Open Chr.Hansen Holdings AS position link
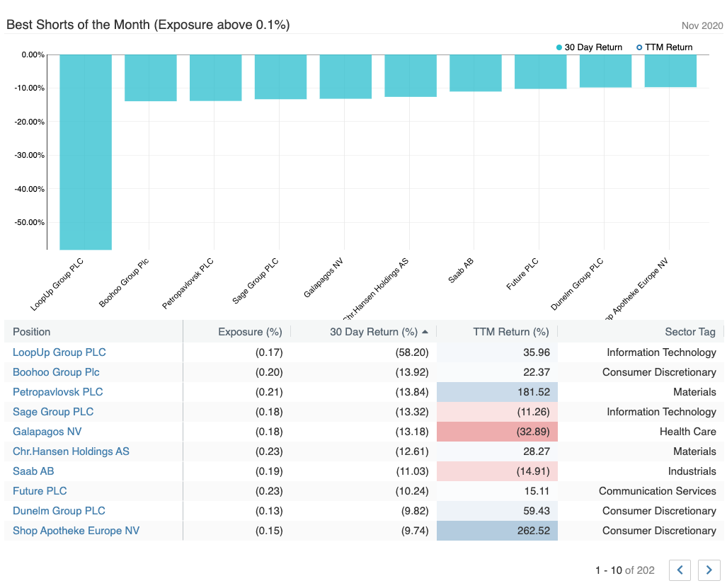 [71, 451]
